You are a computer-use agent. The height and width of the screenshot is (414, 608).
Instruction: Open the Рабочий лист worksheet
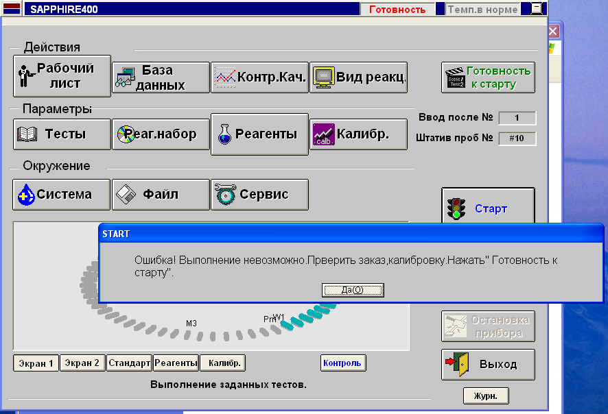click(x=62, y=76)
